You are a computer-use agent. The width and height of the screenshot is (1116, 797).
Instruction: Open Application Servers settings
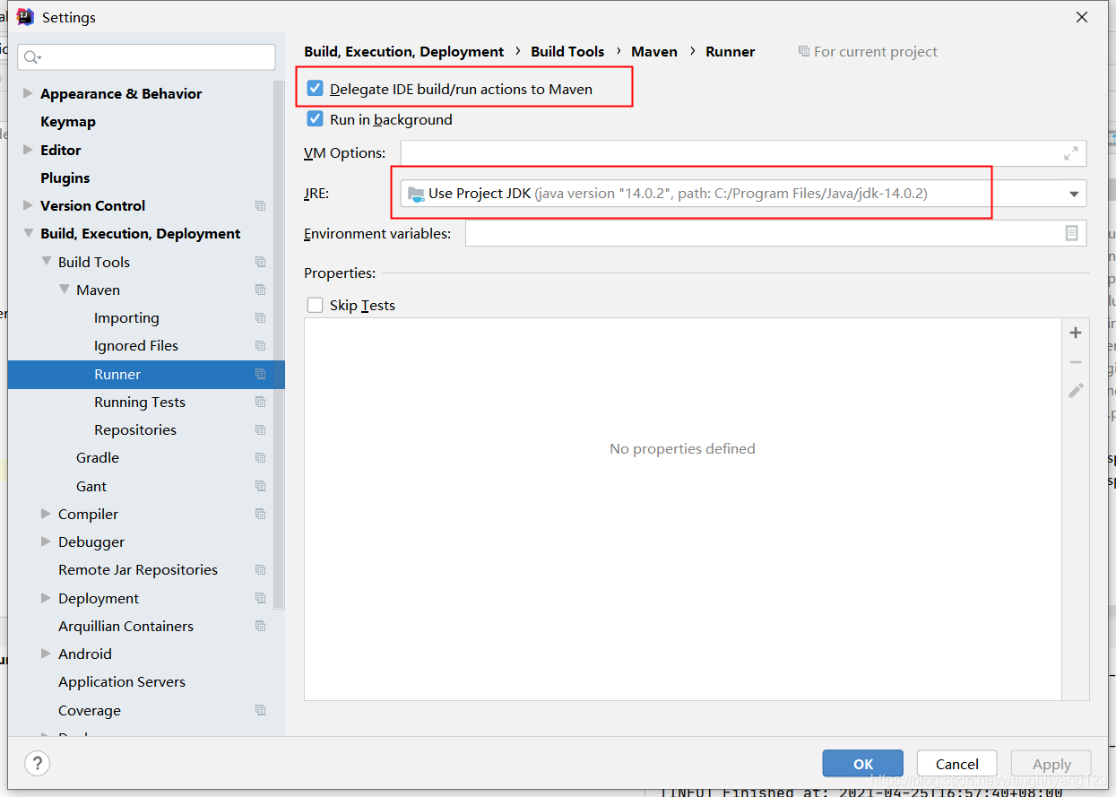point(122,681)
